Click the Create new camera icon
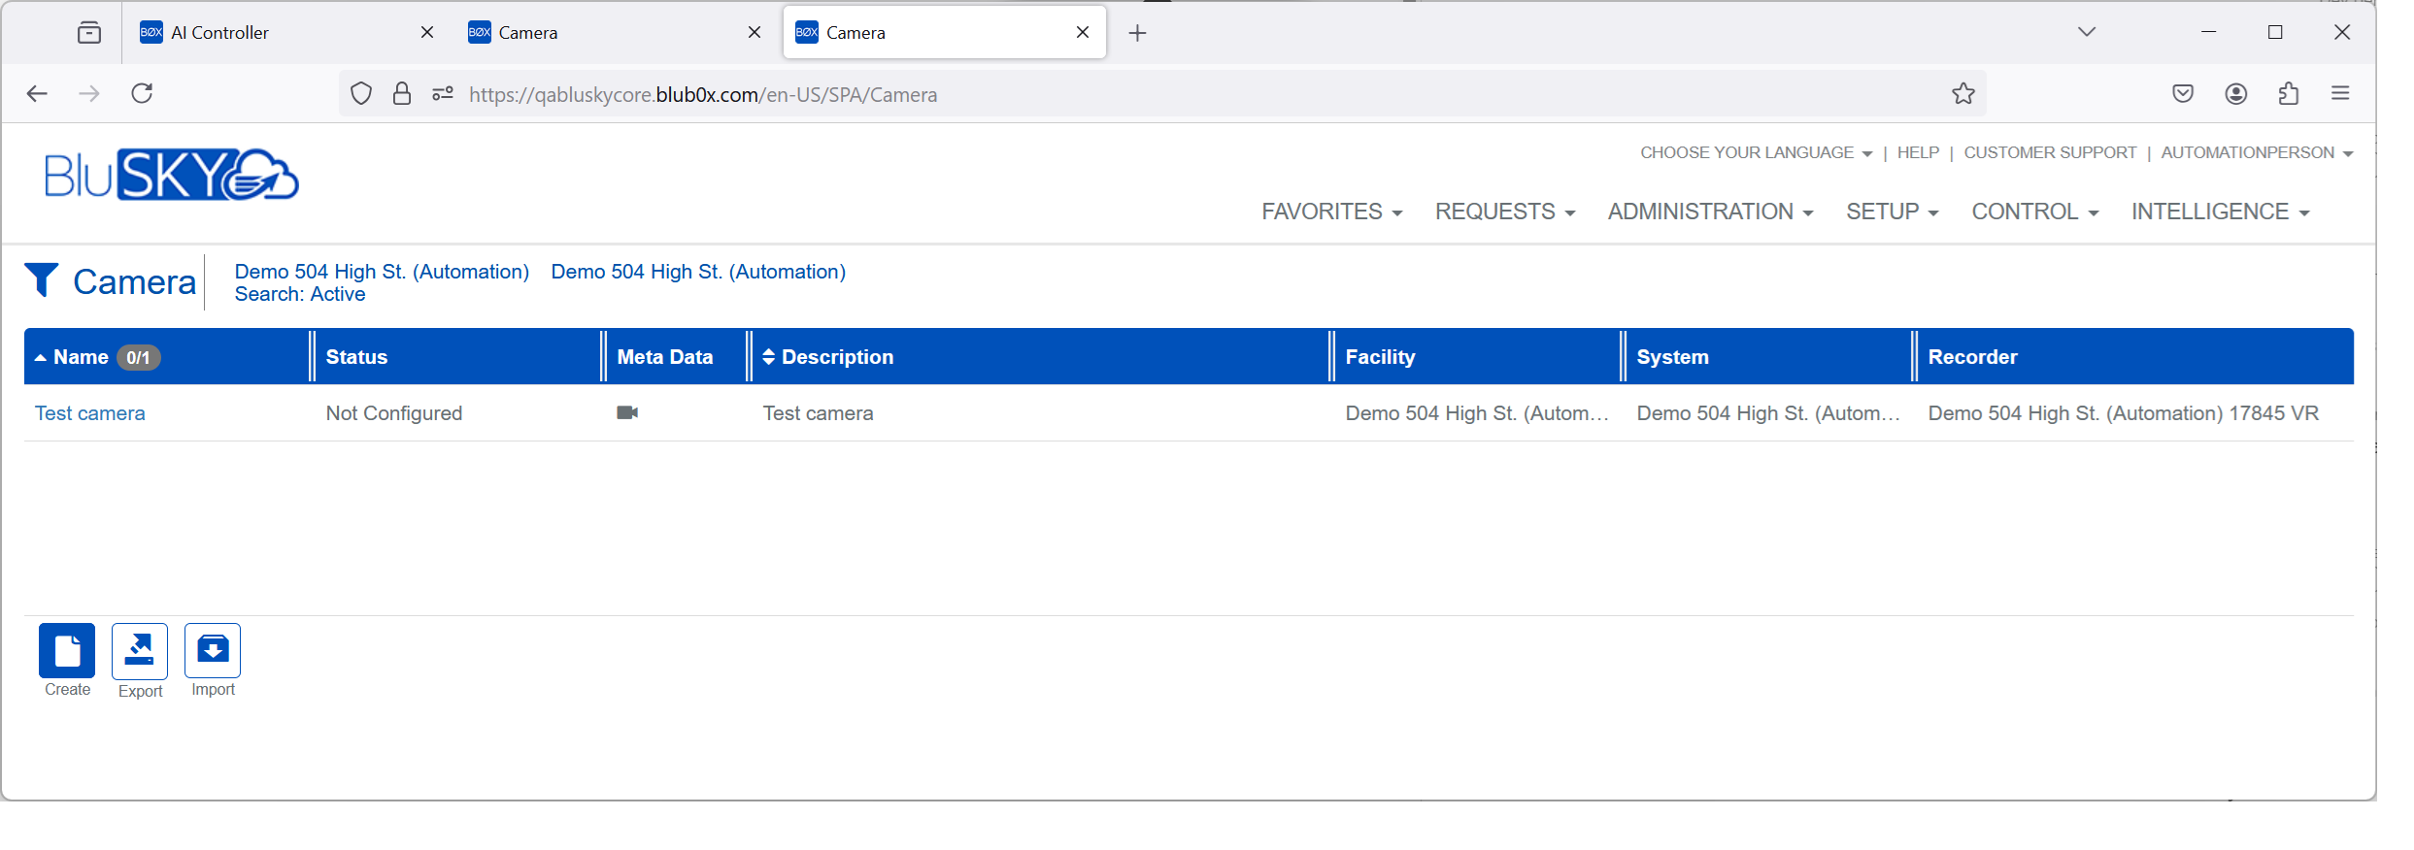This screenshot has height=850, width=2414. pyautogui.click(x=67, y=650)
